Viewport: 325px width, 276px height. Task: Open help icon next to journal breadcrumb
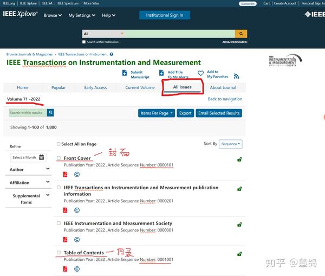[112, 54]
